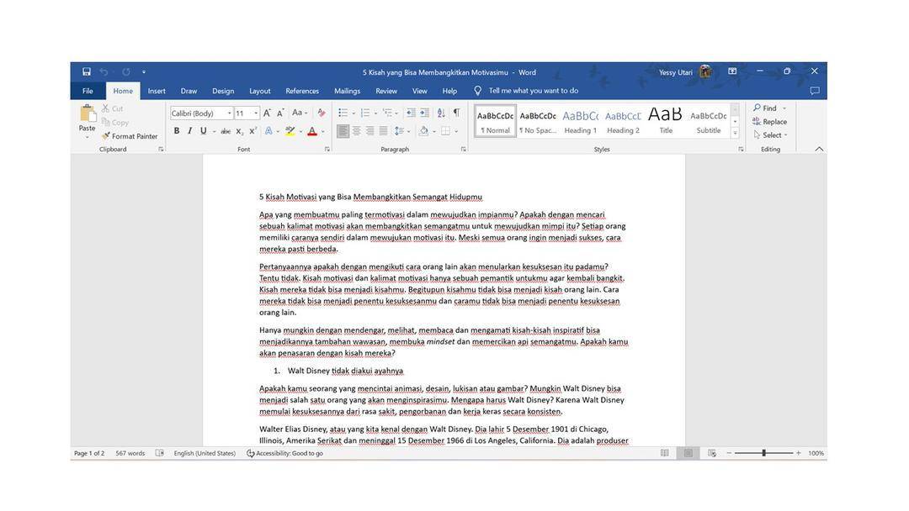Open the Calibri (Body) font name dropdown

pyautogui.click(x=230, y=113)
